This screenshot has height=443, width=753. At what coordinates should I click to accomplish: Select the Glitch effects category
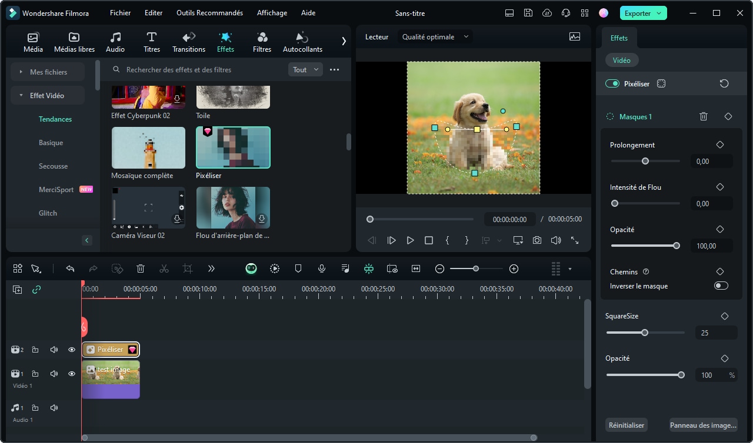[48, 213]
